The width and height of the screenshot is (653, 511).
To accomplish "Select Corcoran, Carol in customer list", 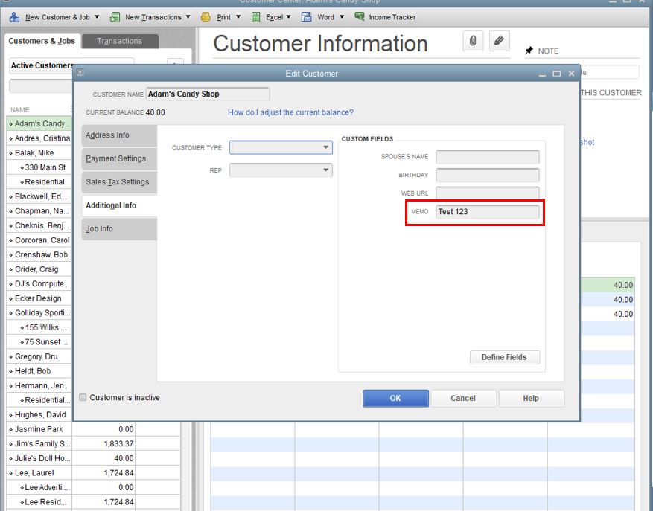I will (x=39, y=240).
